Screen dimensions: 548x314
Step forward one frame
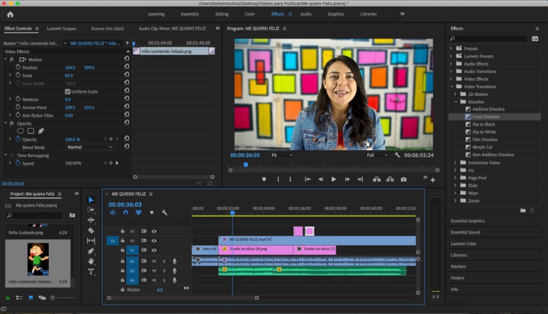[347, 179]
